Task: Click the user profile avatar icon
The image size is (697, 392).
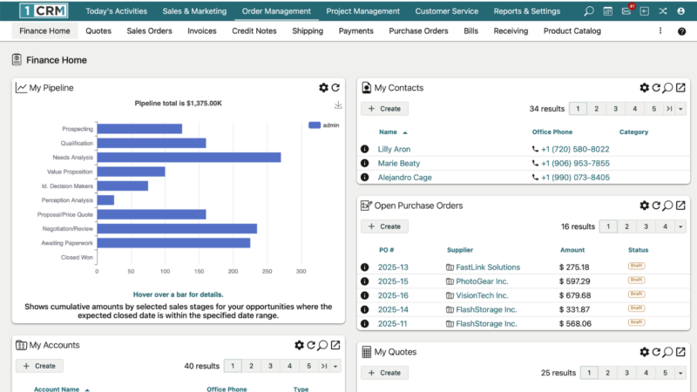Action: tap(681, 11)
